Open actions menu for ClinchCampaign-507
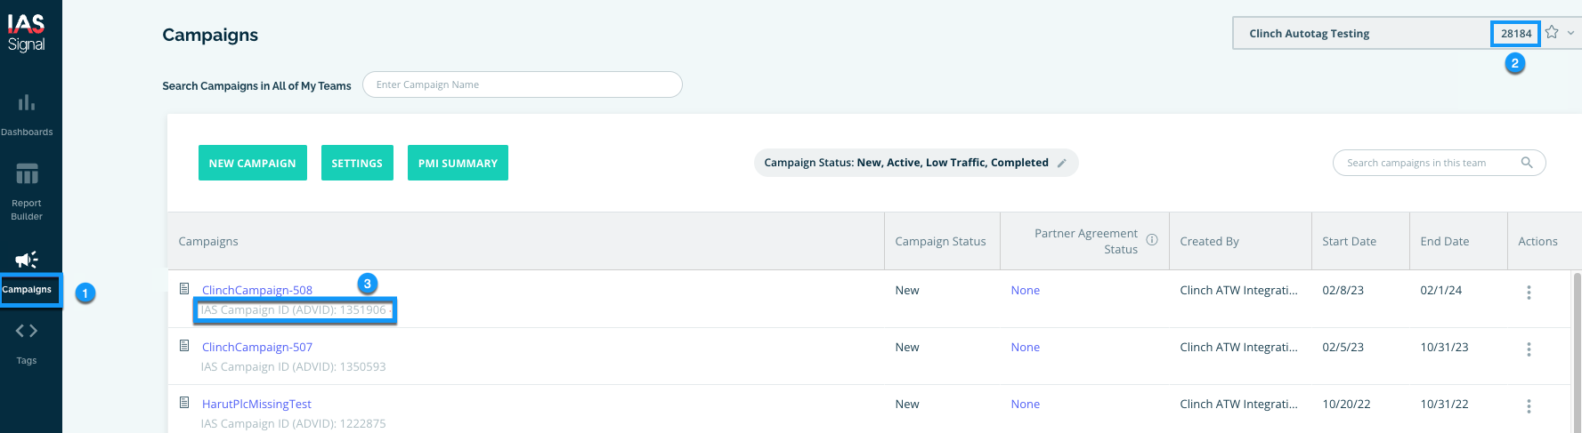This screenshot has width=1582, height=433. coord(1529,349)
